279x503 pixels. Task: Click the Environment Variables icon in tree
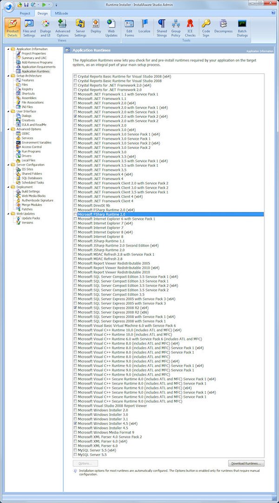coord(19,142)
